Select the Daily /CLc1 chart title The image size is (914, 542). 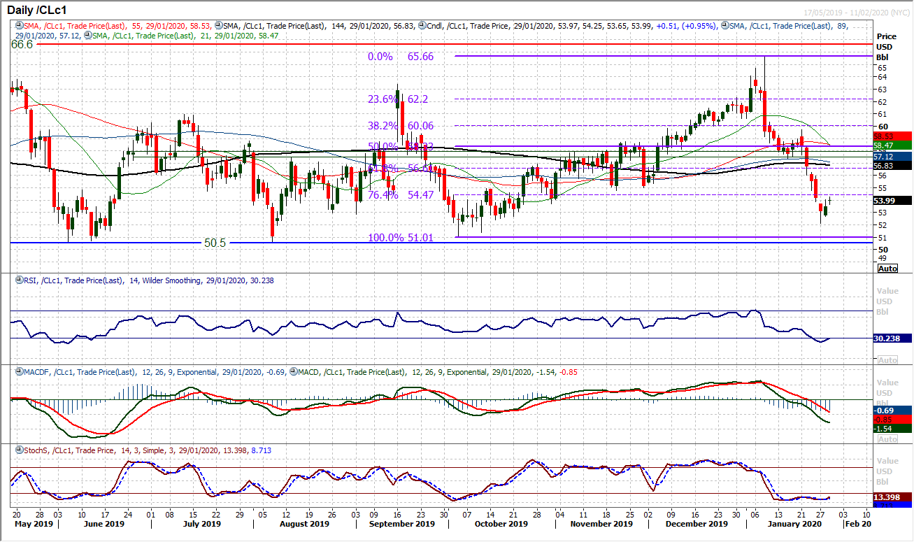click(38, 10)
